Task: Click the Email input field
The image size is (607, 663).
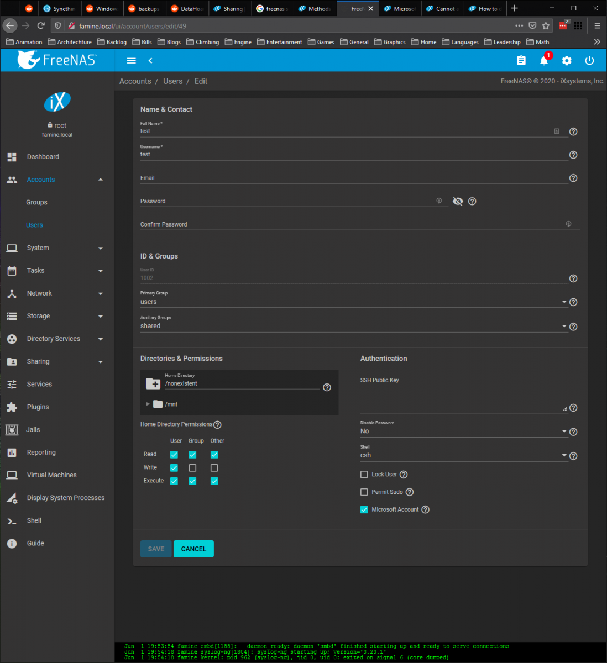Action: point(354,178)
